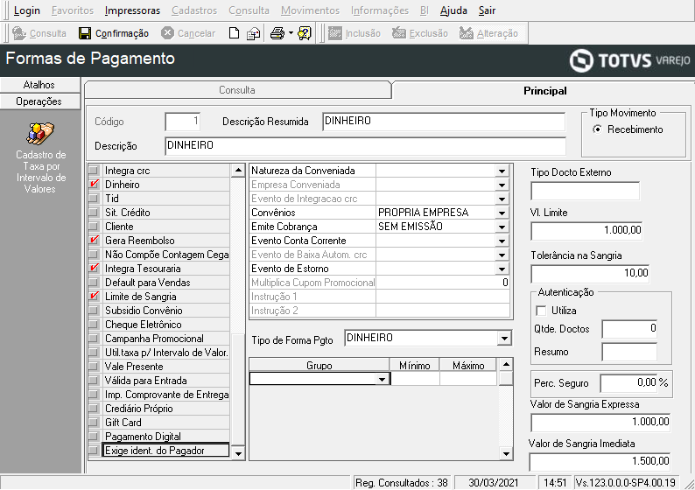Click the copy document toolbar icon
The image size is (695, 490).
pos(254,33)
